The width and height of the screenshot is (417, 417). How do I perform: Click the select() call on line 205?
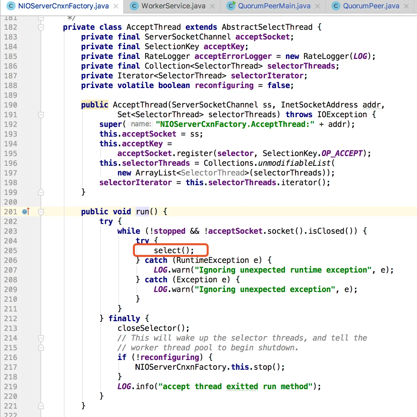point(173,251)
